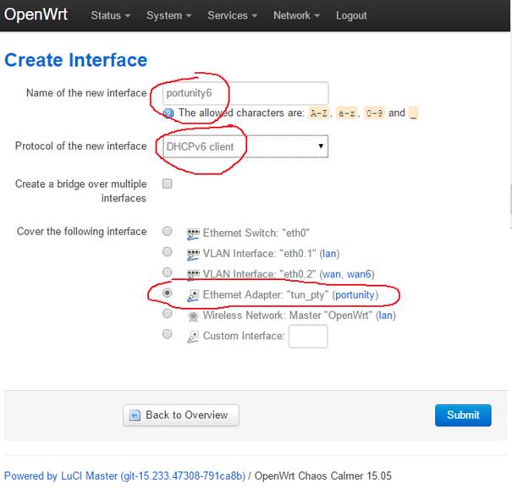Go Back to Overview
Image resolution: width=512 pixels, height=489 pixels.
click(x=181, y=415)
